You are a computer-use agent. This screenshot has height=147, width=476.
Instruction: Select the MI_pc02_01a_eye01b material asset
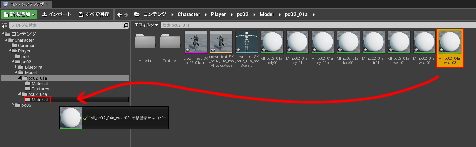click(323, 42)
